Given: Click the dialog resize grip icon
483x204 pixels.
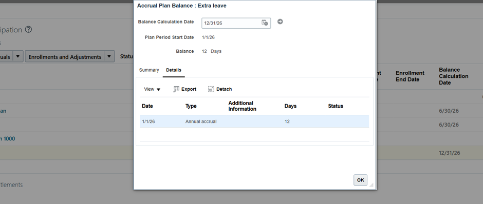Looking at the screenshot, I should click(x=371, y=185).
